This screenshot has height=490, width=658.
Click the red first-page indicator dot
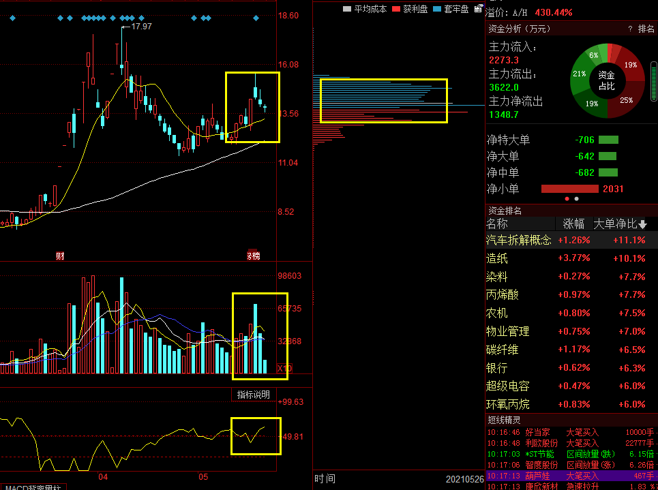[x=567, y=199]
